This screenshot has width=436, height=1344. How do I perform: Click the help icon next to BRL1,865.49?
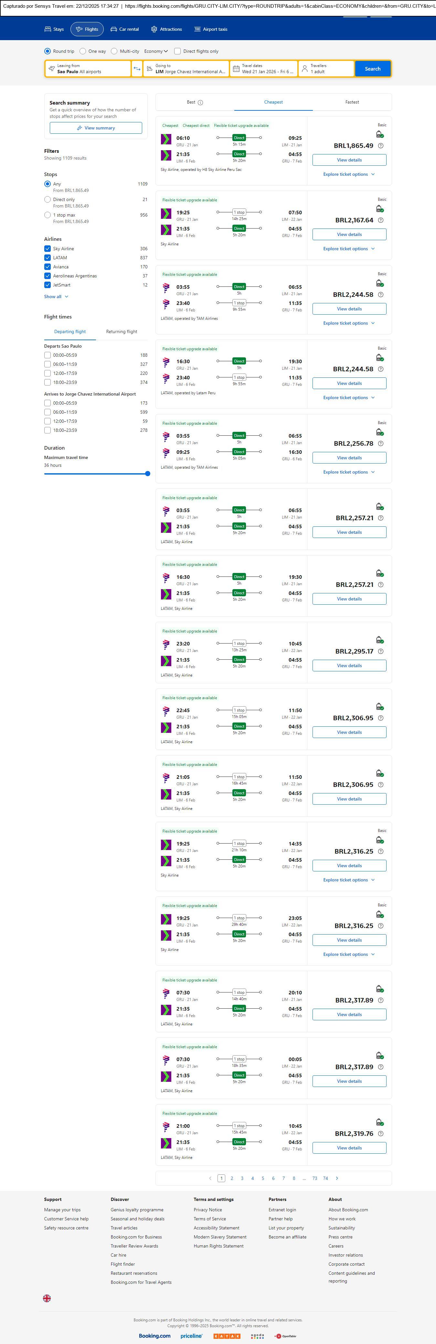click(x=381, y=146)
